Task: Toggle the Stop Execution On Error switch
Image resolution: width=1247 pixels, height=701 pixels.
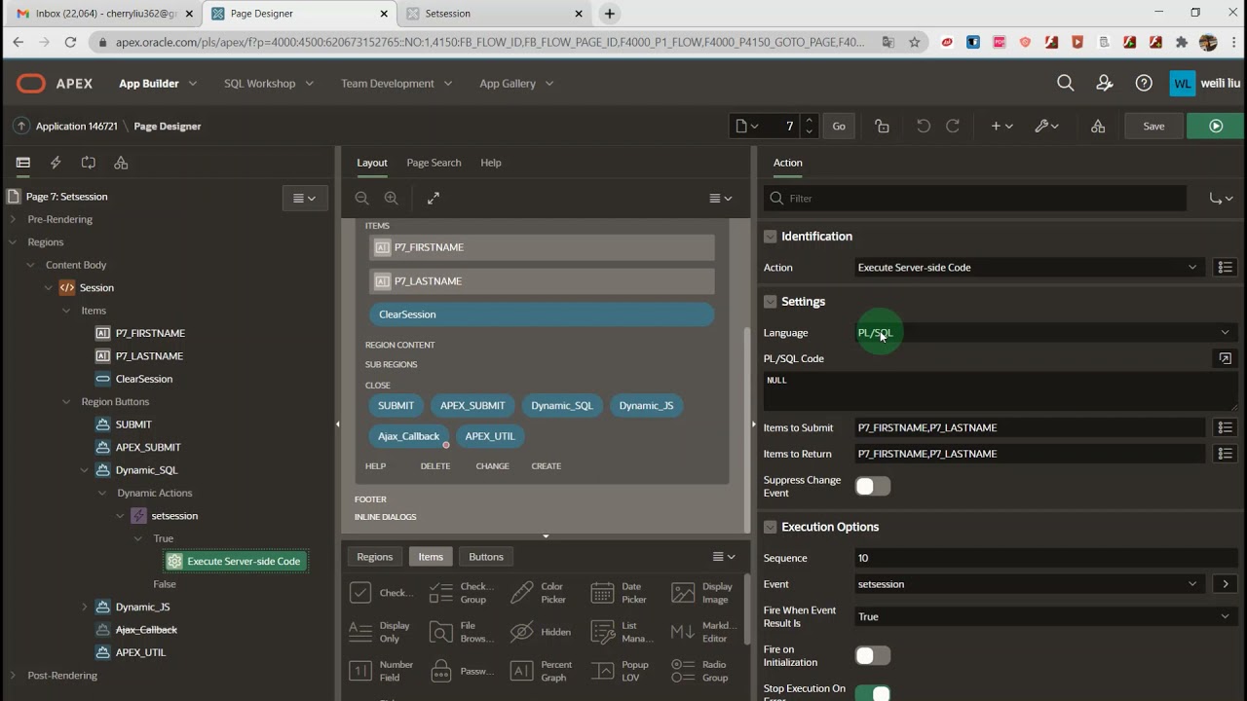Action: (872, 693)
